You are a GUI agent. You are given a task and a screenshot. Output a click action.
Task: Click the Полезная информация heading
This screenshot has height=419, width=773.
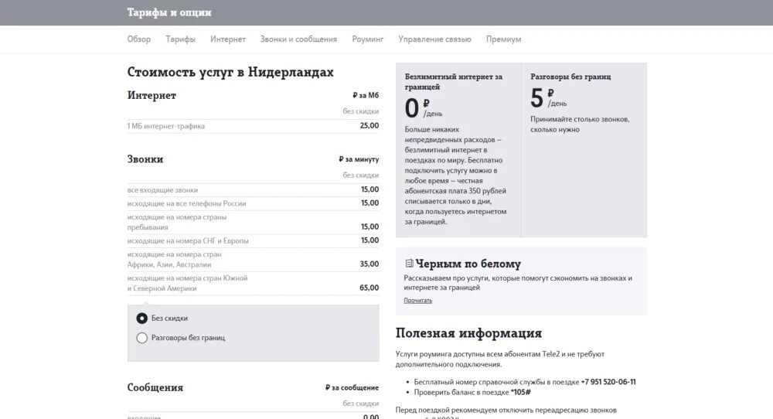[x=468, y=333]
